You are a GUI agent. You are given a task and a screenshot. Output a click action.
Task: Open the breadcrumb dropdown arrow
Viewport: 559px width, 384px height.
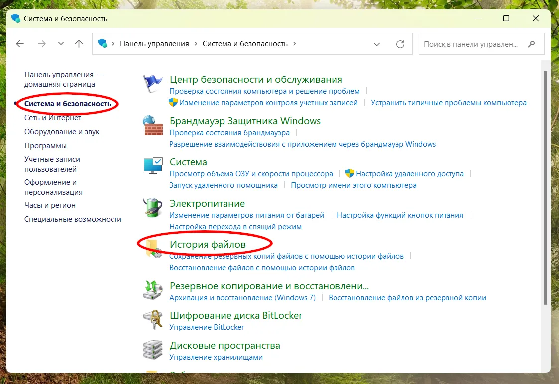(x=377, y=44)
